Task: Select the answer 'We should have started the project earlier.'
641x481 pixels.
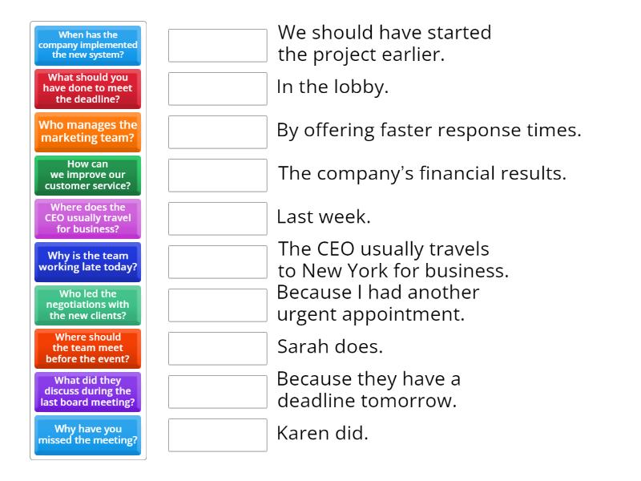Action: click(385, 44)
